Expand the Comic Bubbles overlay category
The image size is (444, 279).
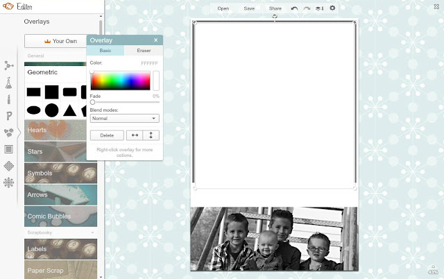tap(60, 217)
